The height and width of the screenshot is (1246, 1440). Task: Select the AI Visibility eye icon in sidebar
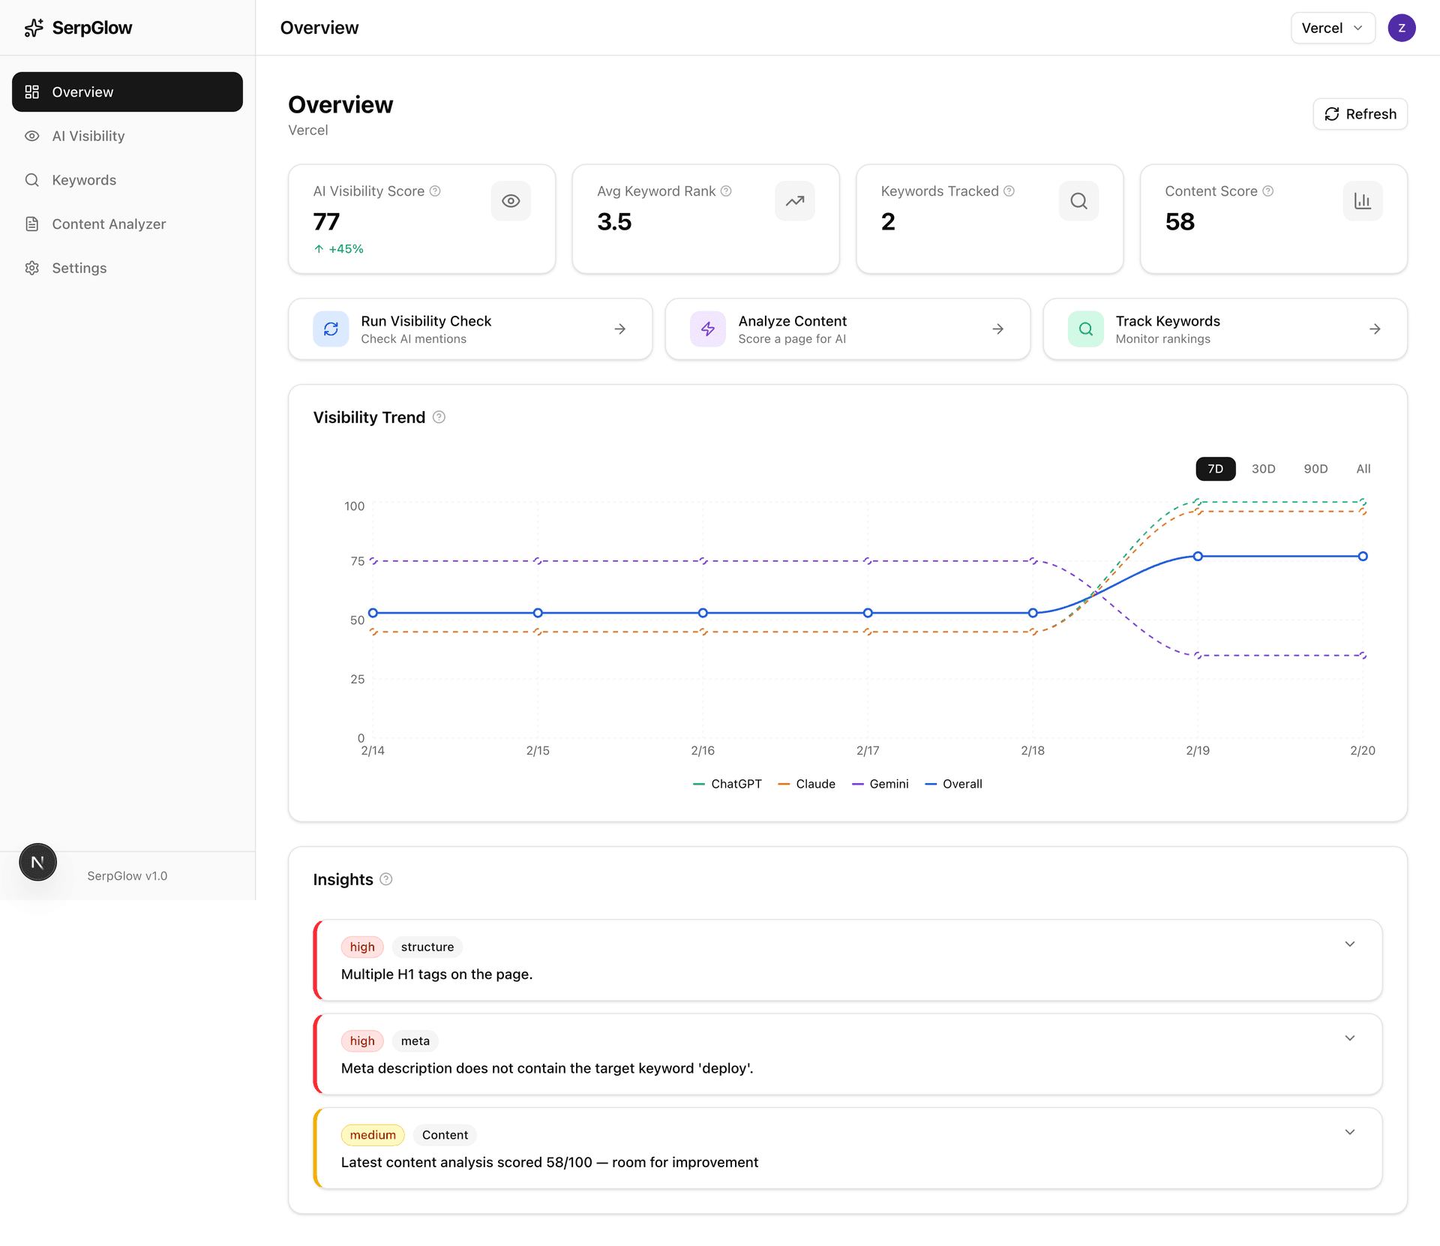pyautogui.click(x=32, y=136)
